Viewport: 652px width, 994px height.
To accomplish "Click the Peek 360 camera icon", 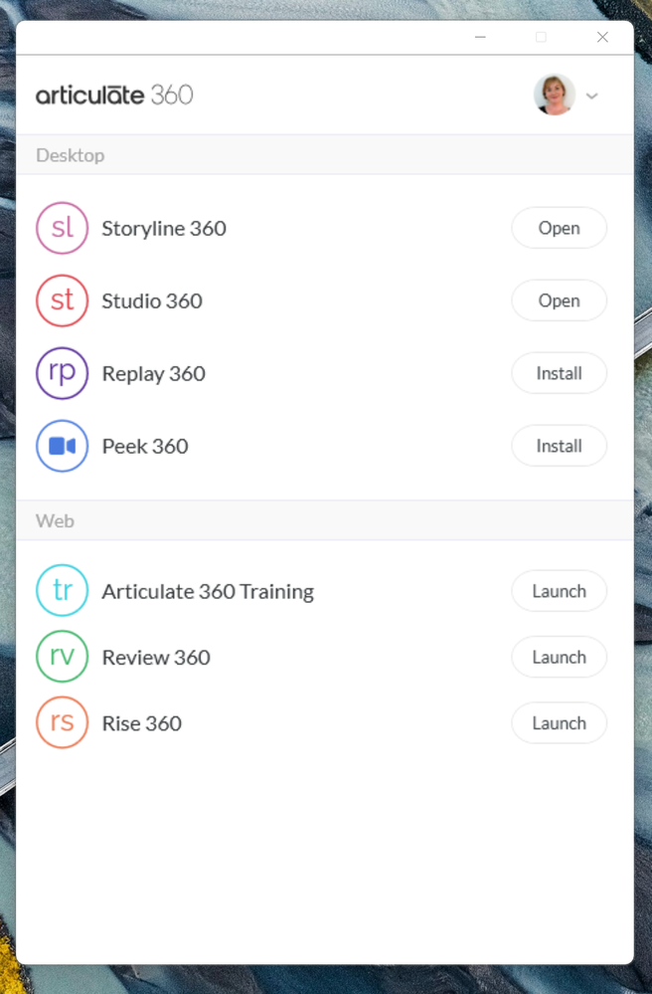I will point(62,447).
